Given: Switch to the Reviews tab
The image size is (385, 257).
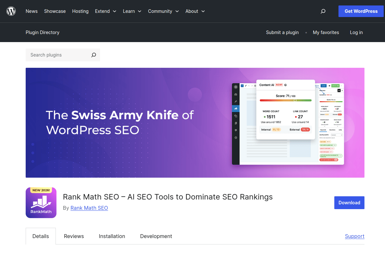Looking at the screenshot, I should (x=74, y=236).
